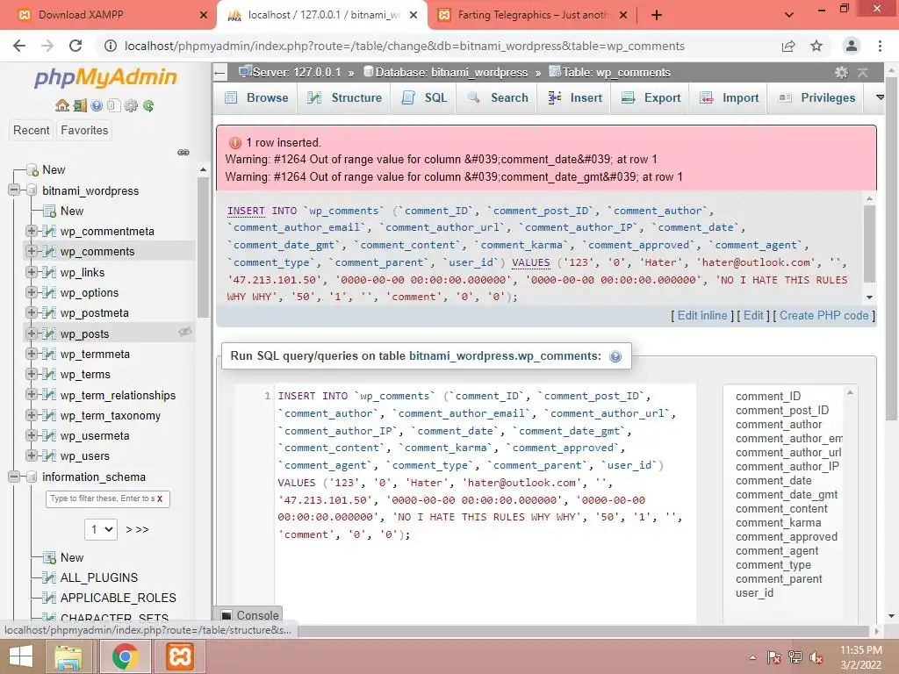Click the wp_users table structure icon

[50, 456]
